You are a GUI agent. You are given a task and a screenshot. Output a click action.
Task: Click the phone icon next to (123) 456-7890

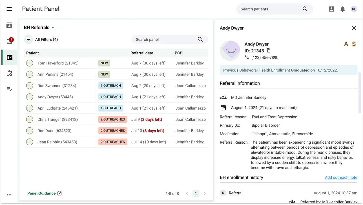[247, 57]
